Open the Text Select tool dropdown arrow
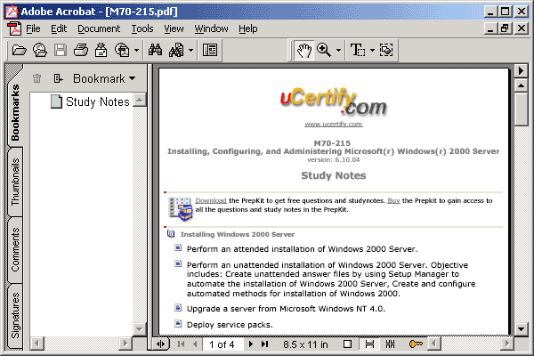This screenshot has height=356, width=534. point(372,51)
